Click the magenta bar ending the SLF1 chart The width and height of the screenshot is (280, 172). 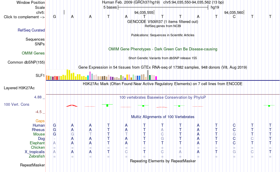point(156,78)
